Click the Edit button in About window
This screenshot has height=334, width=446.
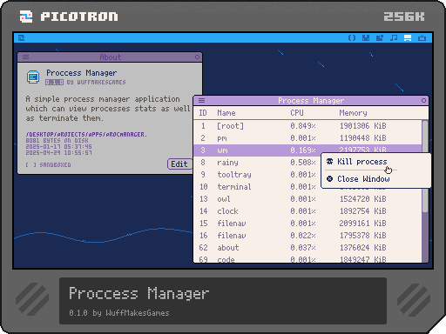click(179, 164)
